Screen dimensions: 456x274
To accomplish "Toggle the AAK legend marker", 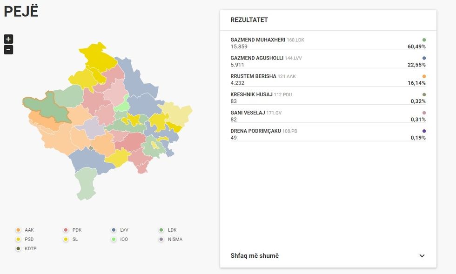I will 18,230.
